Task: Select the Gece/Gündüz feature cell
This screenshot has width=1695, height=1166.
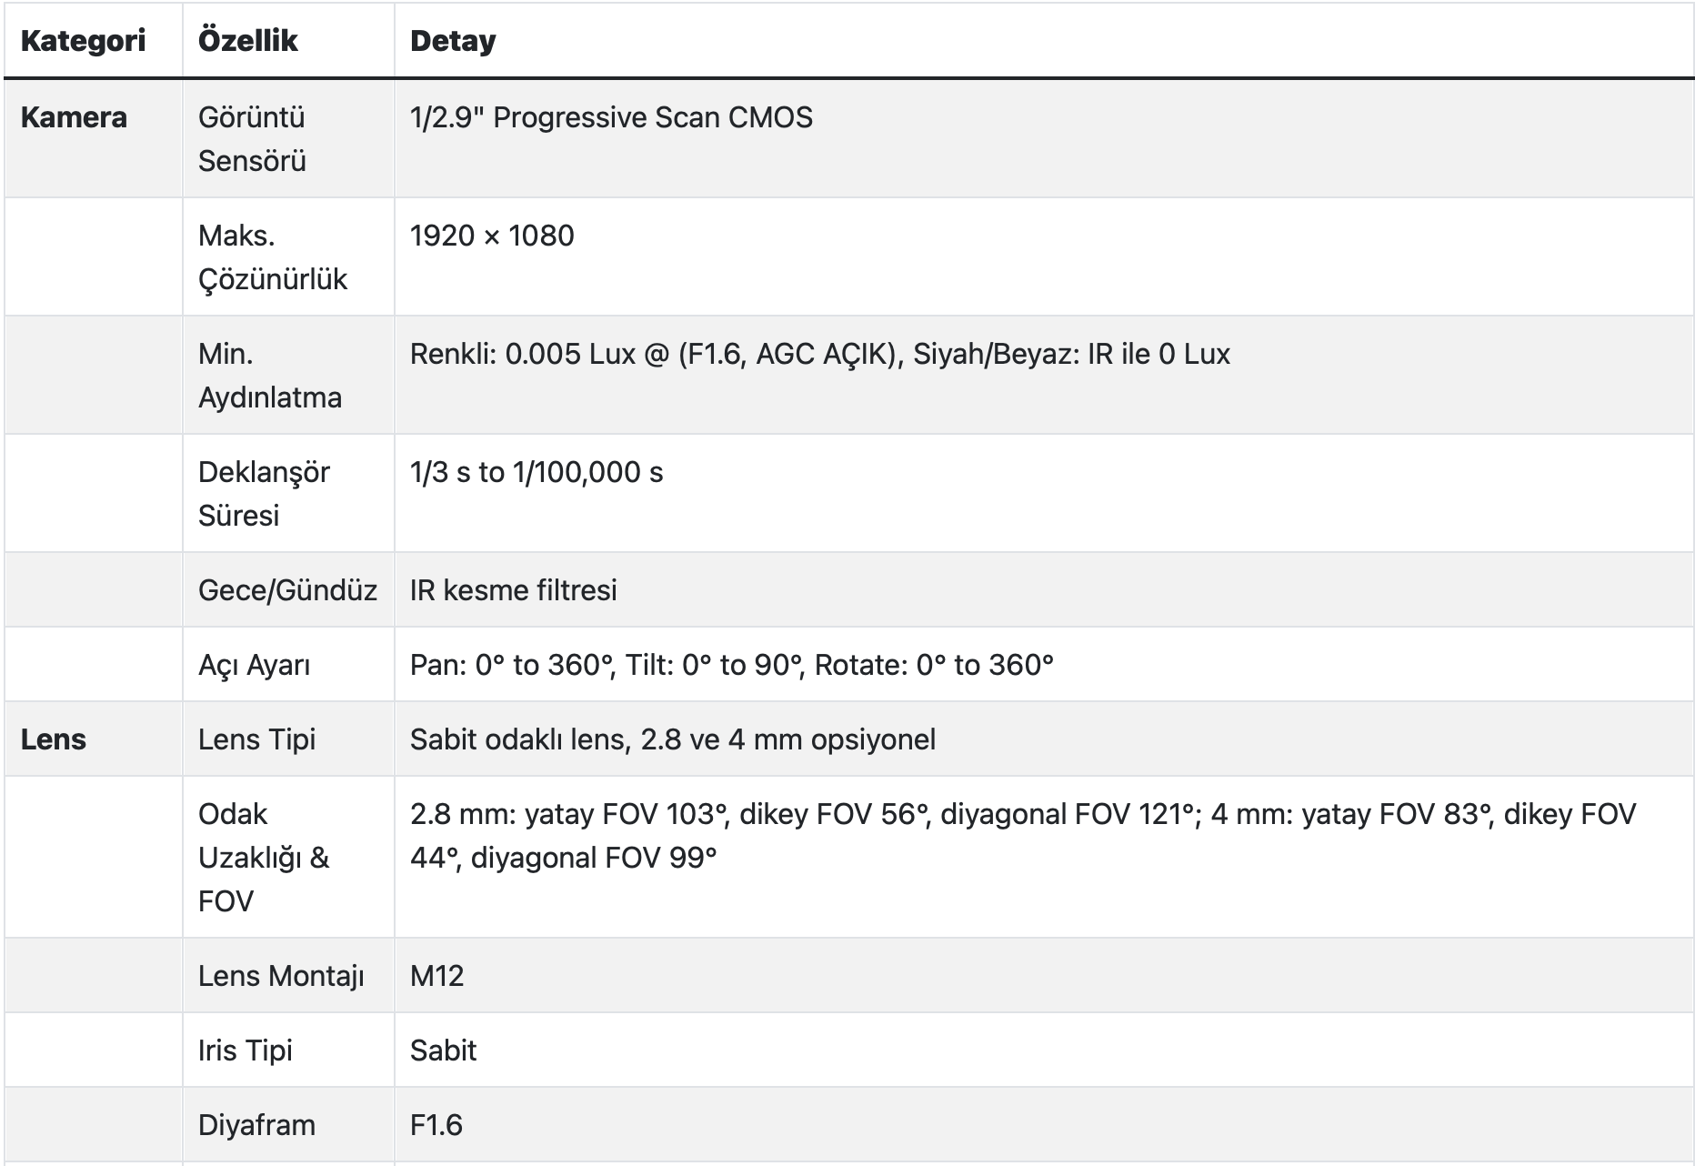Action: [287, 590]
